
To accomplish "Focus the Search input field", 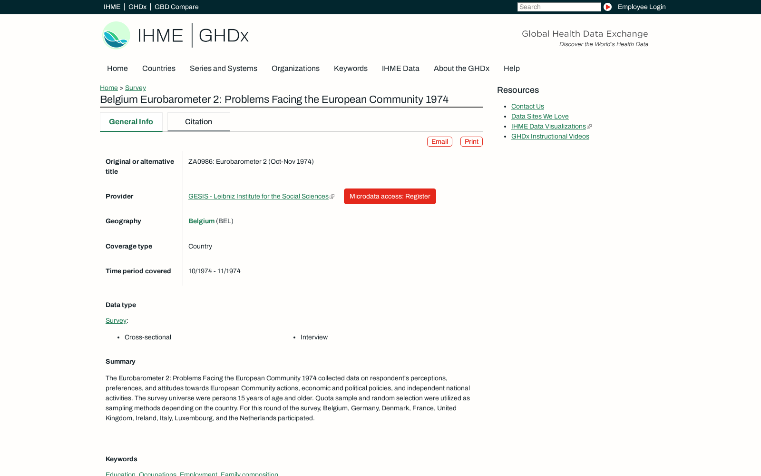I will (559, 7).
